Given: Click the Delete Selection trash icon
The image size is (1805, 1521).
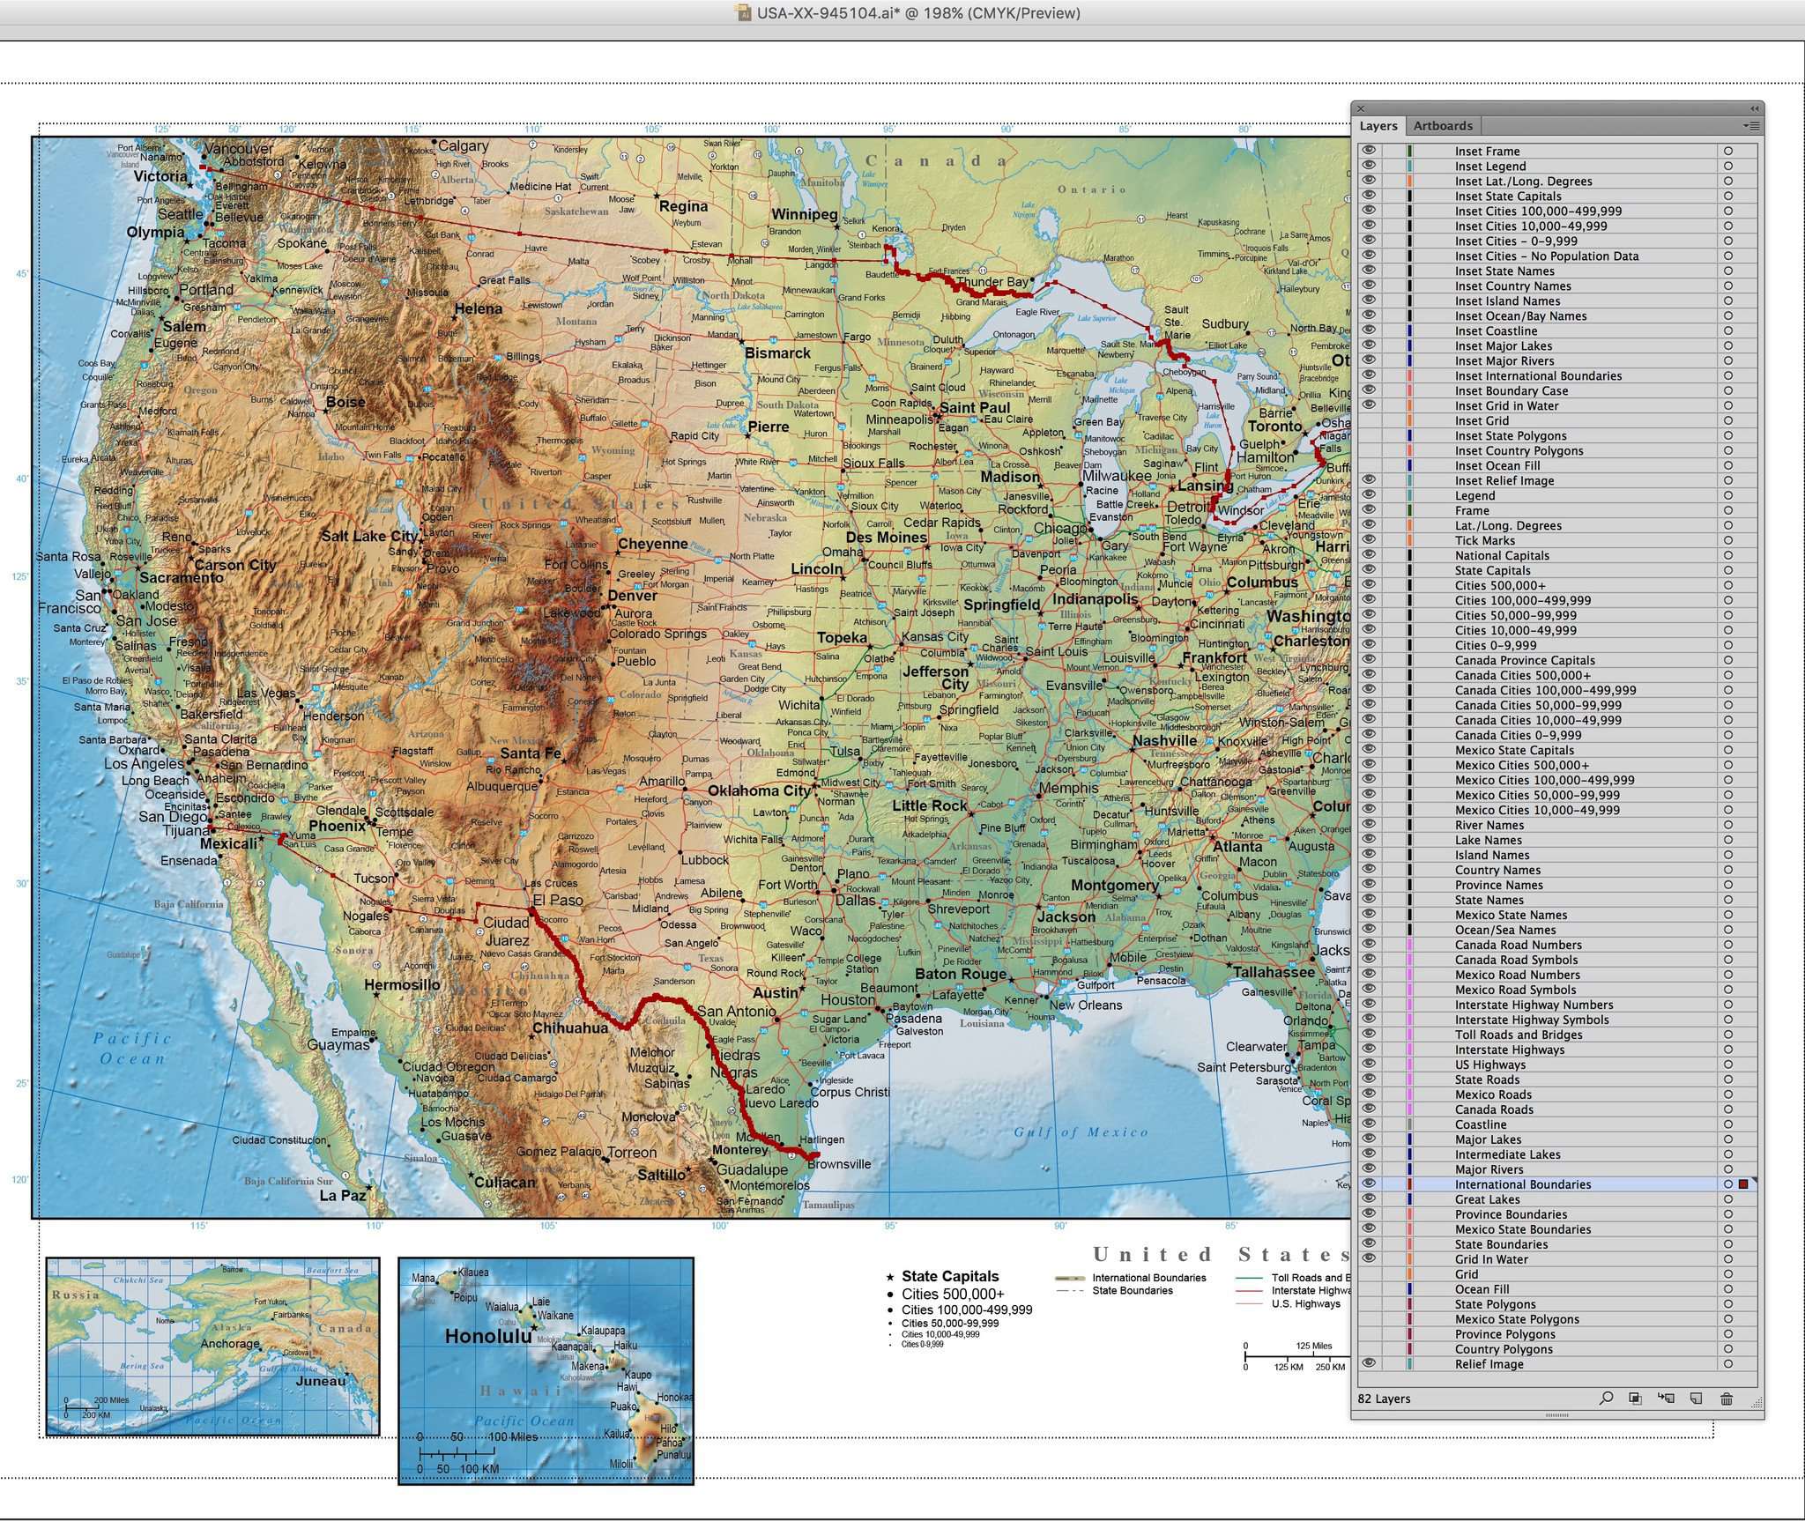Looking at the screenshot, I should [x=1725, y=1399].
